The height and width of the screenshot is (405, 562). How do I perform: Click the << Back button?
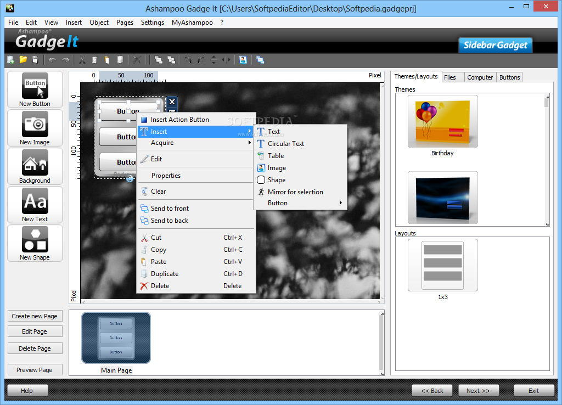click(x=432, y=391)
